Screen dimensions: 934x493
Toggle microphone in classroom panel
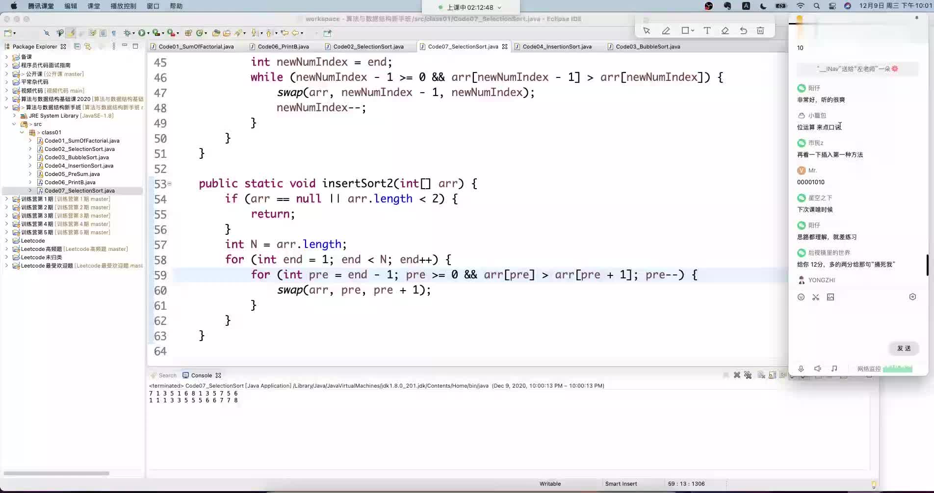tap(801, 369)
